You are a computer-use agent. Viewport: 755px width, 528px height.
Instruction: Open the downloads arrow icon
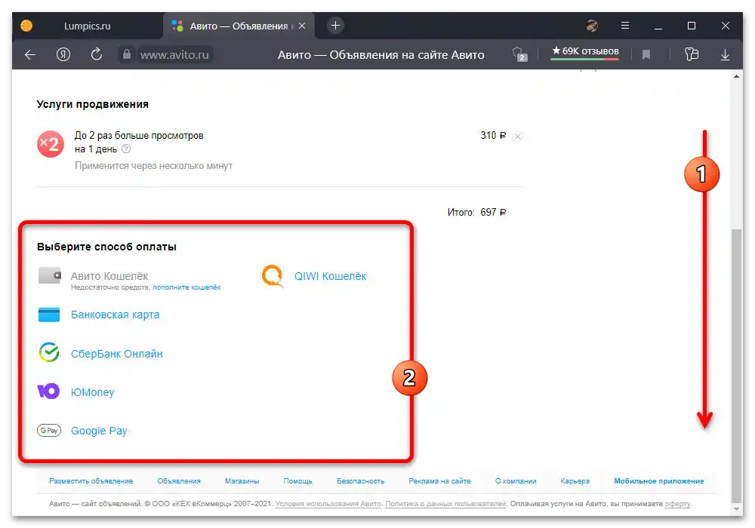pos(725,55)
